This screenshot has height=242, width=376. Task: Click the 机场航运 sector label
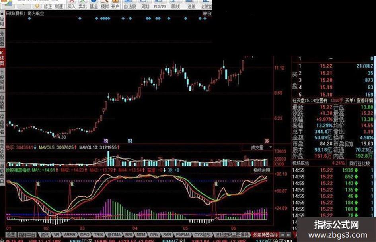(x=301, y=163)
